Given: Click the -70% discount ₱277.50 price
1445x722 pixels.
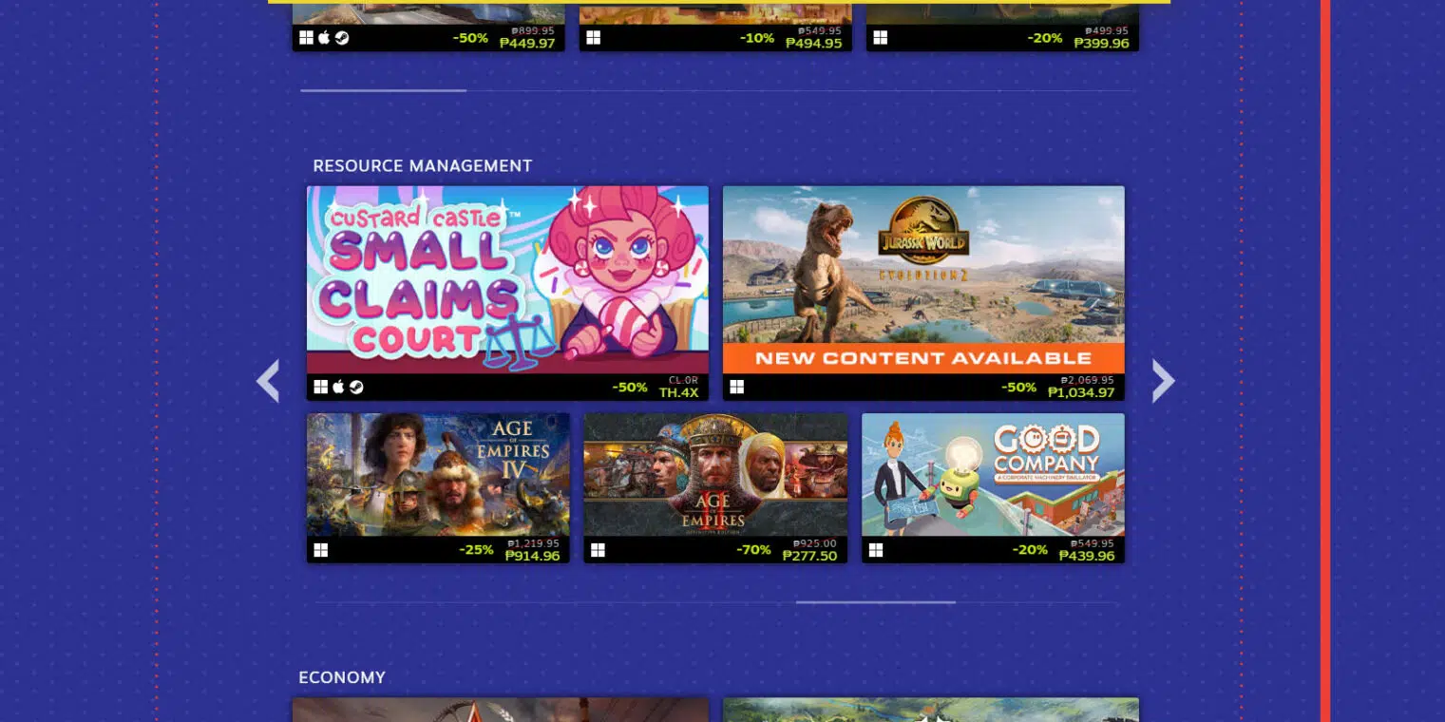Looking at the screenshot, I should coord(809,556).
